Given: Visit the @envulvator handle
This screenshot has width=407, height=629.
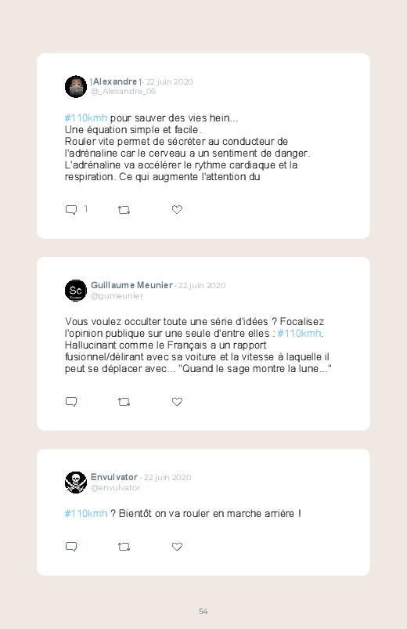Looking at the screenshot, I should (x=116, y=488).
